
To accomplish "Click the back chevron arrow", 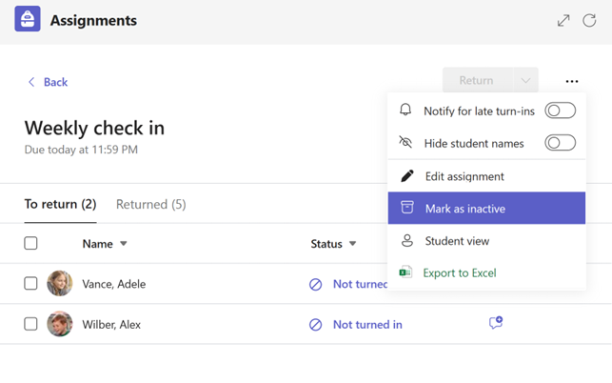I will coord(31,82).
